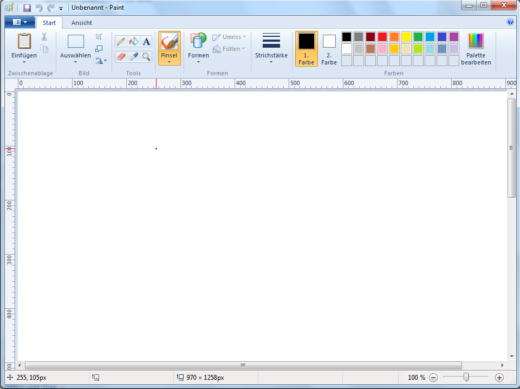Click the zoom out minus button
The width and height of the screenshot is (520, 389).
click(x=433, y=378)
